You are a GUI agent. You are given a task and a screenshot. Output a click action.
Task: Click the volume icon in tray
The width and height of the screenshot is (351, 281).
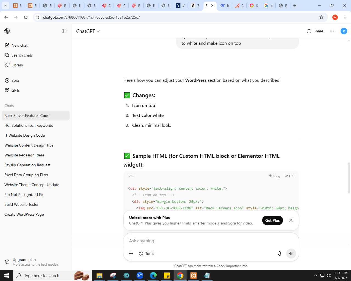[329, 276]
